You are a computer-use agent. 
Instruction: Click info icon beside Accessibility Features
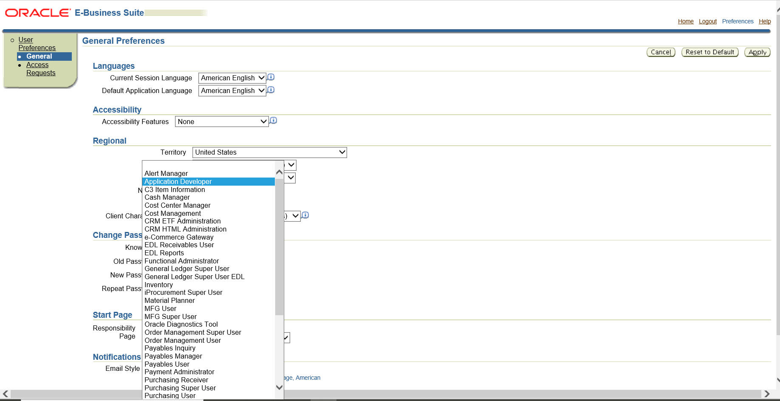[274, 121]
